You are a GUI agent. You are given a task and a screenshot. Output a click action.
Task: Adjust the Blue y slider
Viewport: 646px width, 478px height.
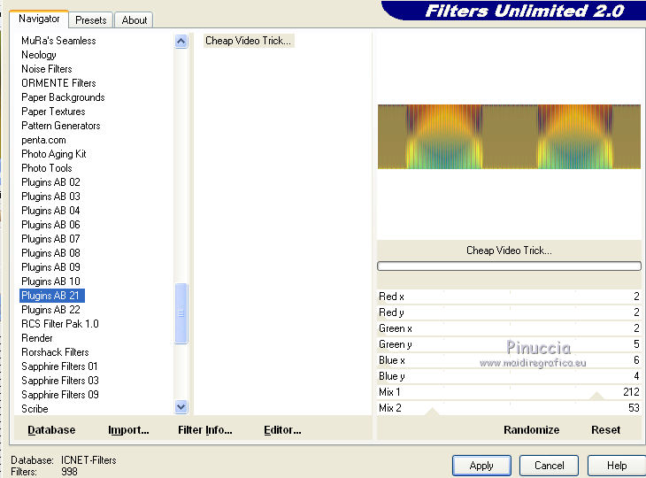click(x=509, y=376)
